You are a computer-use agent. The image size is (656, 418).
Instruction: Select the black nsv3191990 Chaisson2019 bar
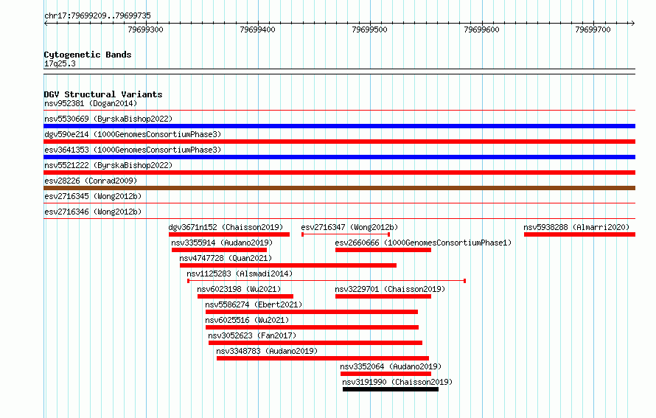click(391, 389)
